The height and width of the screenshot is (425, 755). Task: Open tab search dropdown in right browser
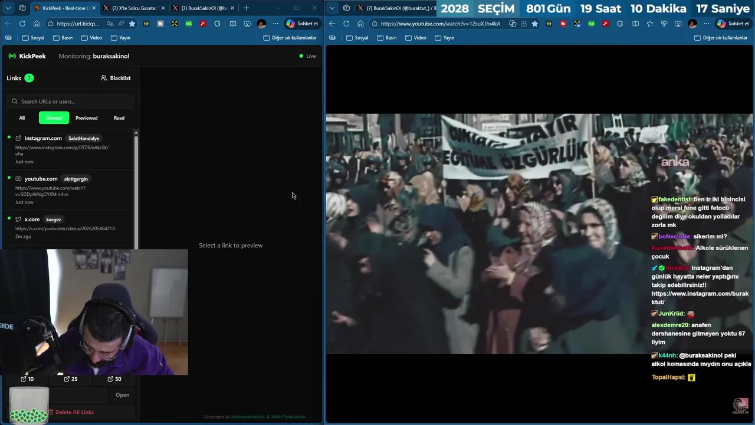tap(332, 8)
